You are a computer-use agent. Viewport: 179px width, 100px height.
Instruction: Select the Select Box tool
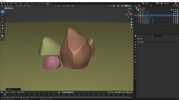click(x=3, y=12)
